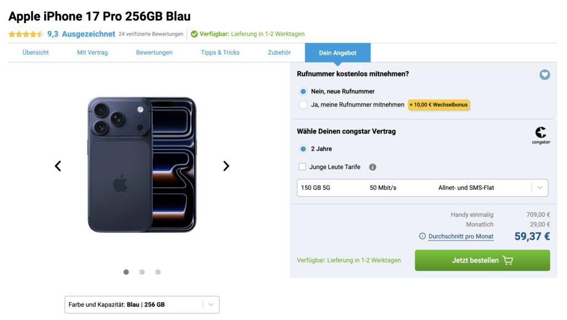
Task: Open Durchschnitt pro Monat link
Action: [x=461, y=237]
